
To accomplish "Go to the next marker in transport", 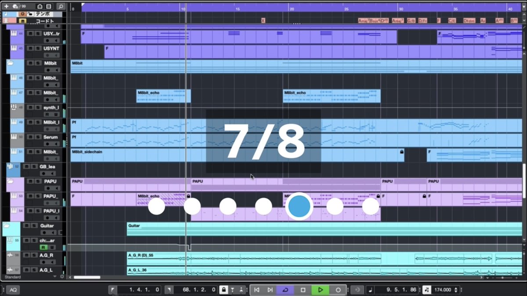I will point(270,290).
